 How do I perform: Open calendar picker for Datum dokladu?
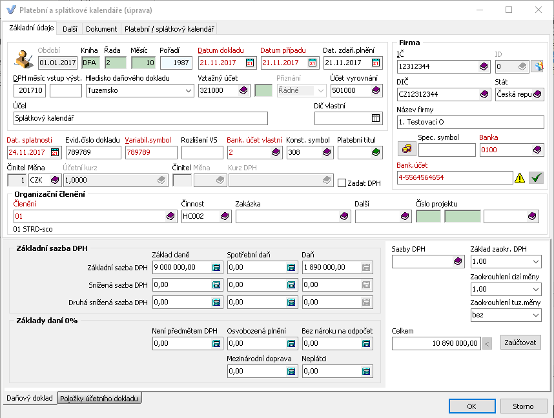click(250, 63)
